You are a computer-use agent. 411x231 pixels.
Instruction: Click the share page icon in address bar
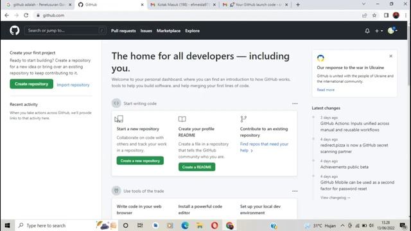pos(364,15)
